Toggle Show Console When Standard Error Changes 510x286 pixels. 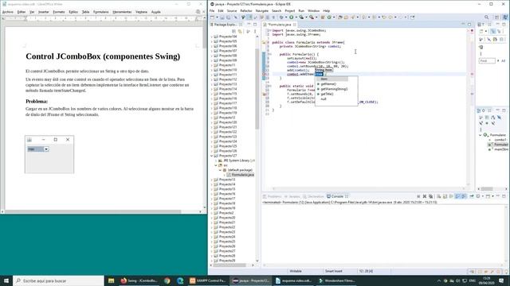coord(464,196)
